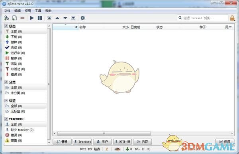The height and width of the screenshot is (154, 239).
Task: Select 无标签 (0) tag filter
Action: point(25,111)
